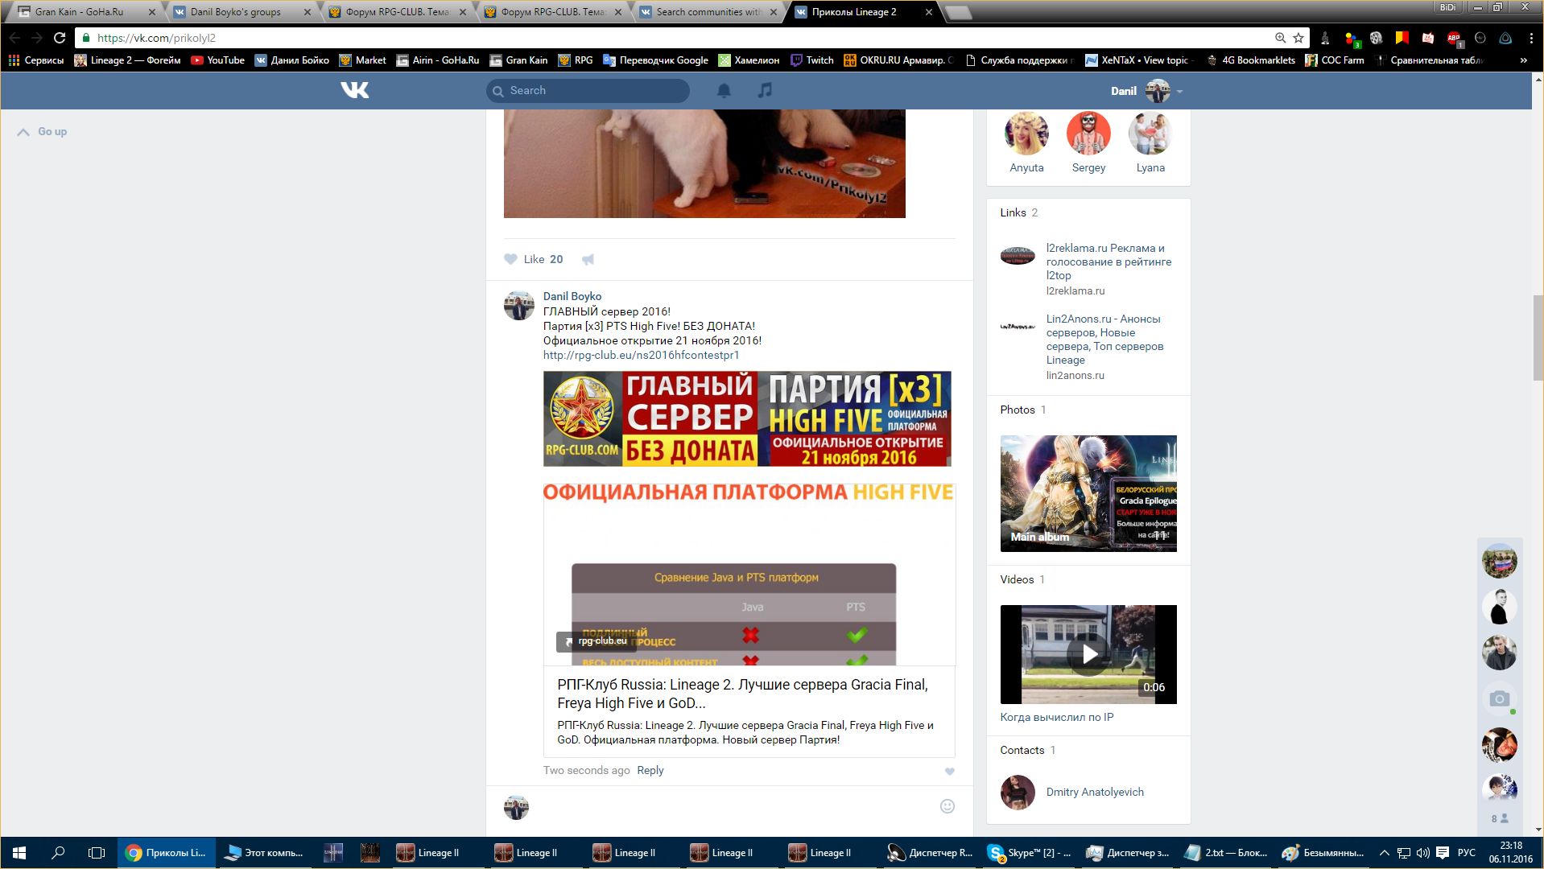Open Twitch bookmark

[x=812, y=60]
